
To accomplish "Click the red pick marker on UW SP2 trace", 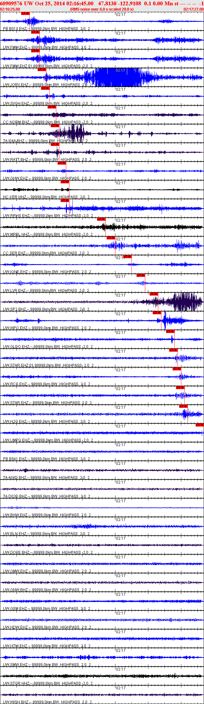I will coord(154,294).
